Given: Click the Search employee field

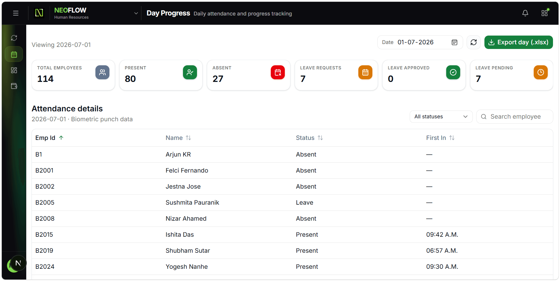Looking at the screenshot, I should click(514, 117).
